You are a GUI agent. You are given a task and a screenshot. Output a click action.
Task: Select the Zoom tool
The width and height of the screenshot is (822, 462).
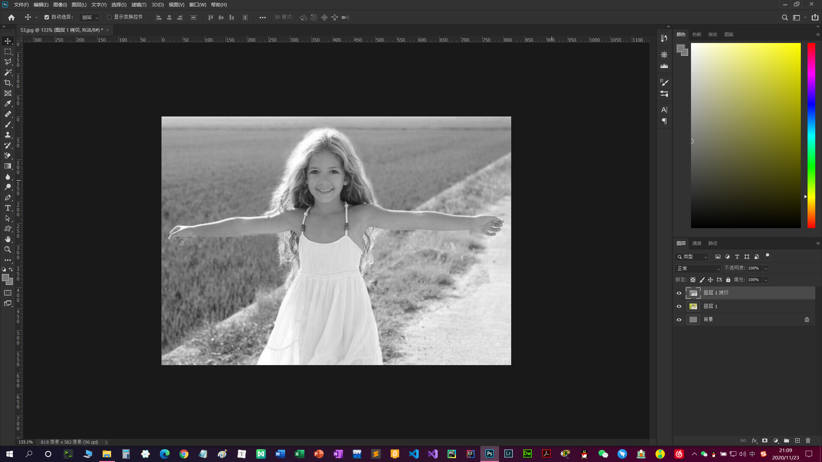8,249
